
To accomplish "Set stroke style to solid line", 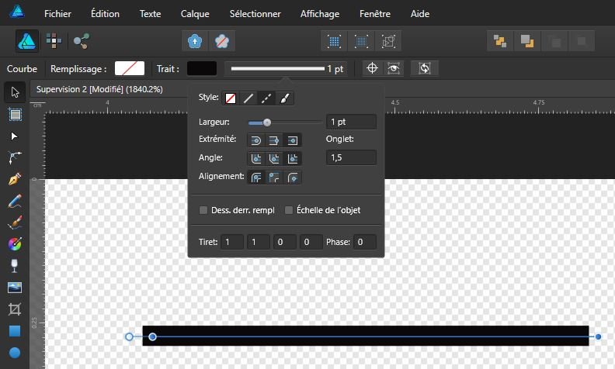I will [x=248, y=98].
